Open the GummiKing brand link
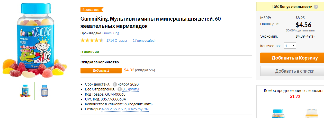The width and height of the screenshot is (324, 118). tap(110, 33)
